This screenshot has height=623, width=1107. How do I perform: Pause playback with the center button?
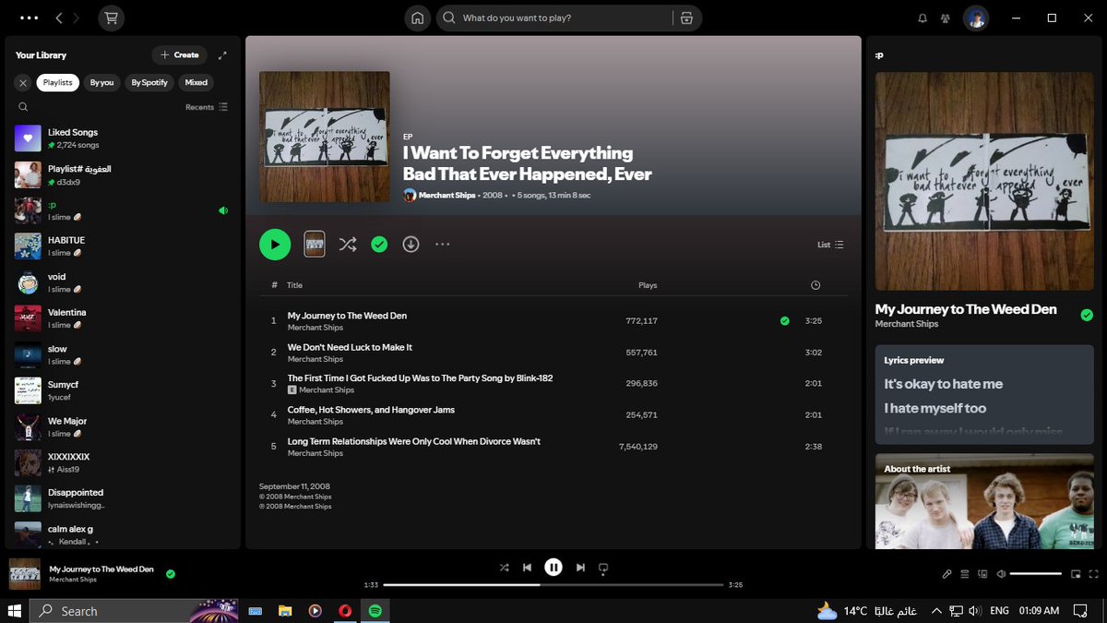click(x=553, y=568)
